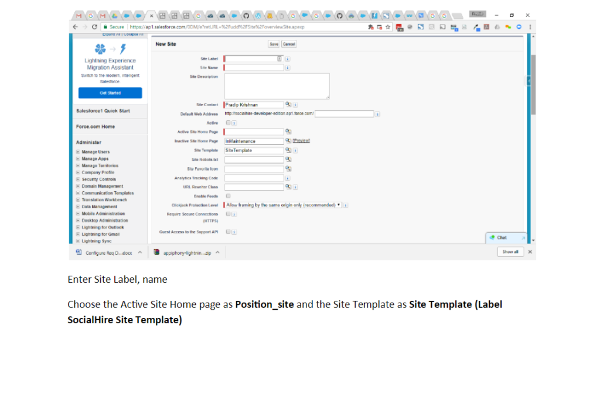Expand the Lightning Sync section
Viewport: 600px width, 393px height.
(x=78, y=241)
